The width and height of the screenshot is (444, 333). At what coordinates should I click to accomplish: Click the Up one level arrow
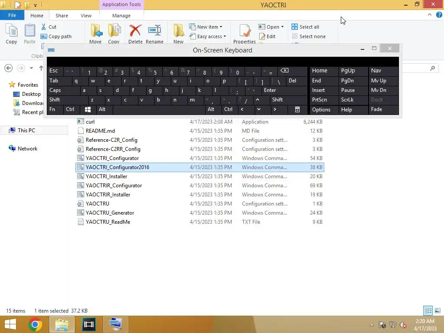click(x=41, y=68)
